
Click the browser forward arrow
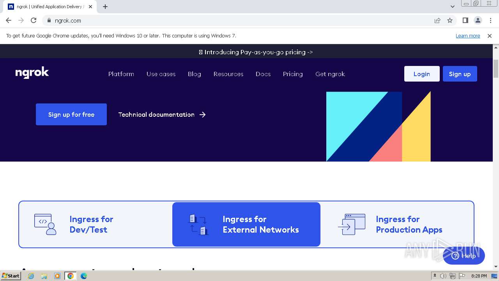point(21,20)
